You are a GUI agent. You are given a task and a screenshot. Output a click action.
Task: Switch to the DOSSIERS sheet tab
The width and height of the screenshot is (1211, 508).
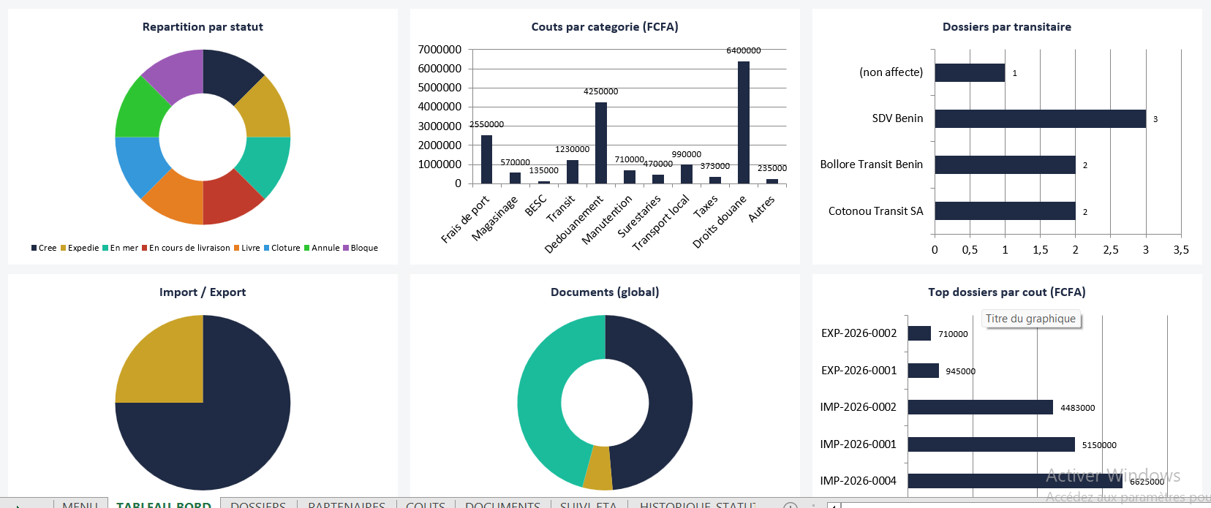coord(258,504)
